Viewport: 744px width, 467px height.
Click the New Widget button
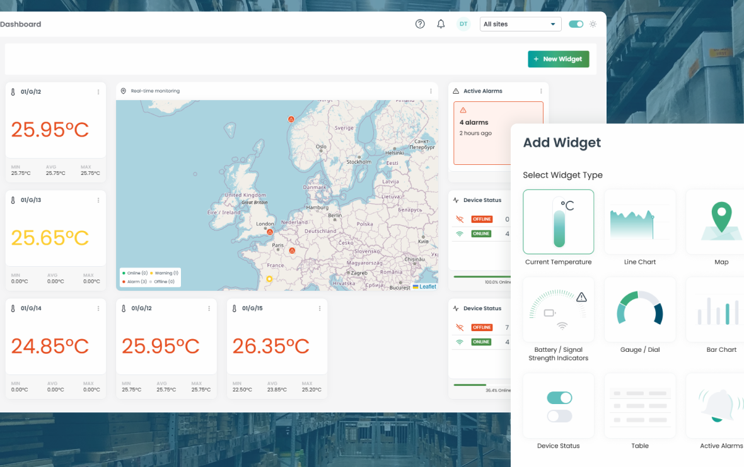point(559,59)
